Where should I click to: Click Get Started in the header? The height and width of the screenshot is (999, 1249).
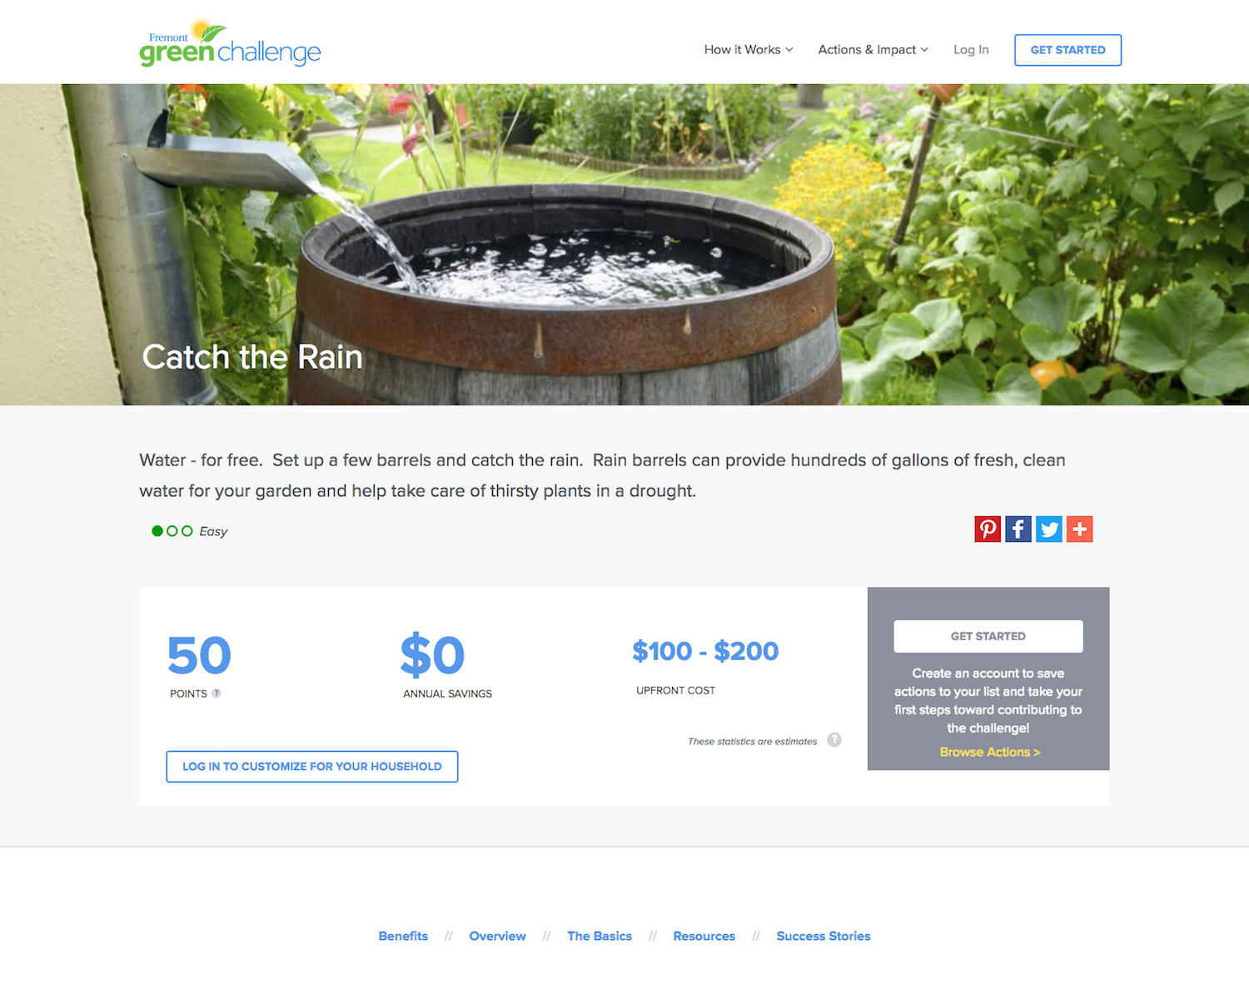tap(1067, 50)
